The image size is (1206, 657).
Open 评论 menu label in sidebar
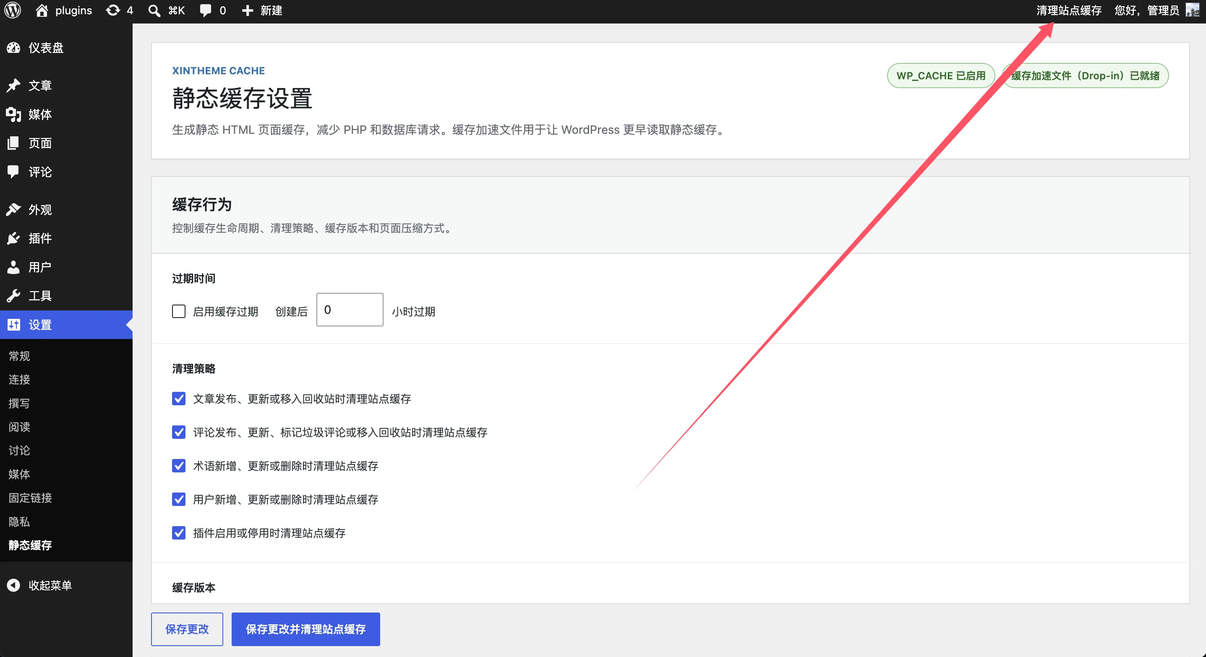(40, 172)
